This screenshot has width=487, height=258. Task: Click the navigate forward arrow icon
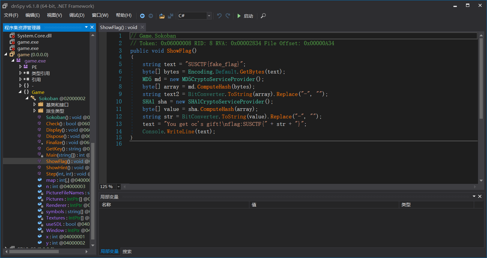coord(151,16)
